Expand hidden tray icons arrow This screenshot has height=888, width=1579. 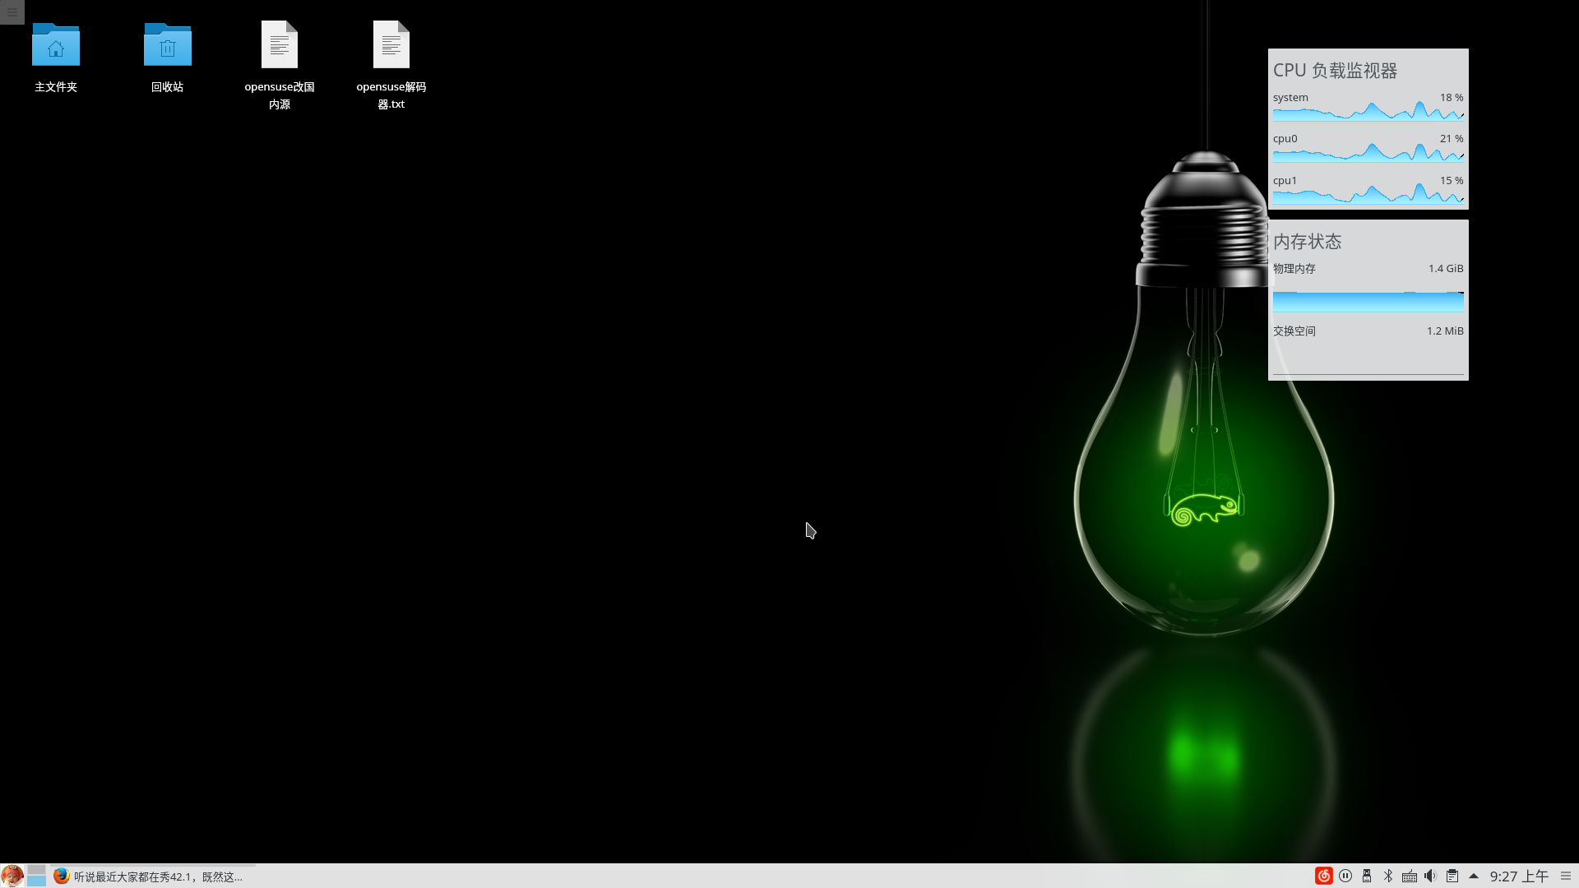tap(1474, 876)
